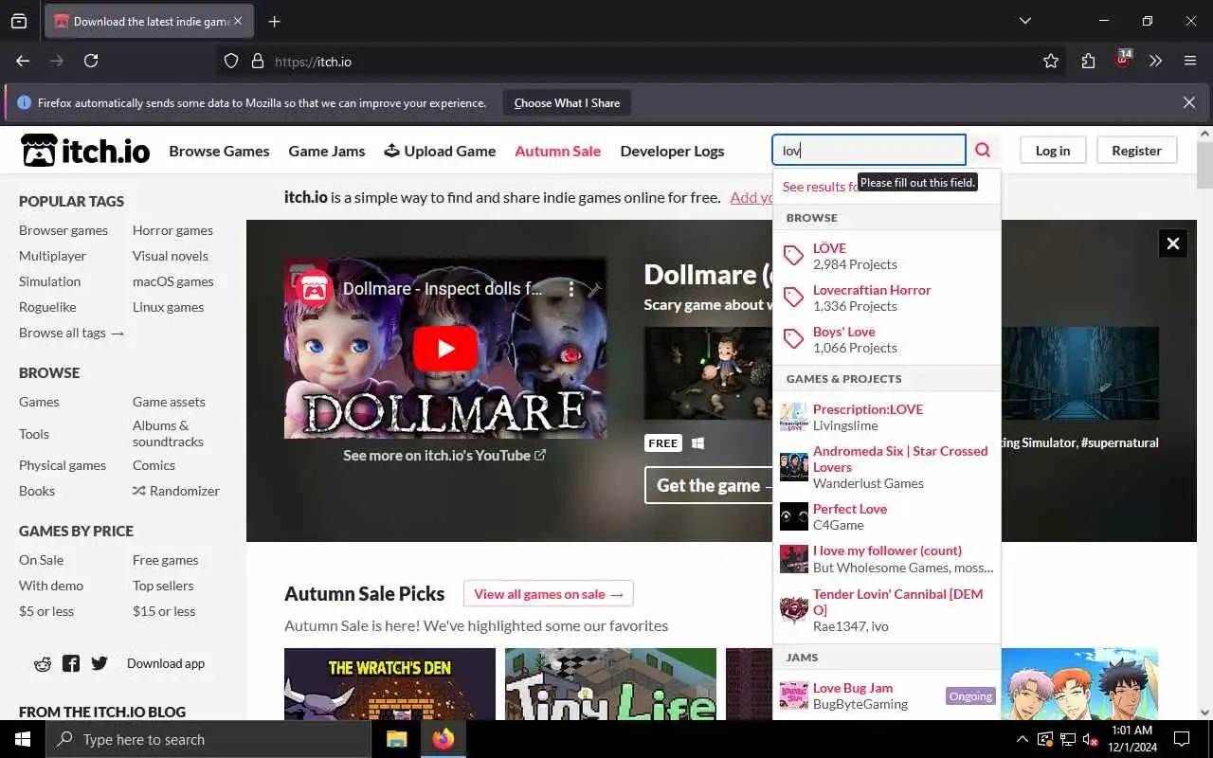Click the Download app link
Screen dimensions: 1213x758
166,663
